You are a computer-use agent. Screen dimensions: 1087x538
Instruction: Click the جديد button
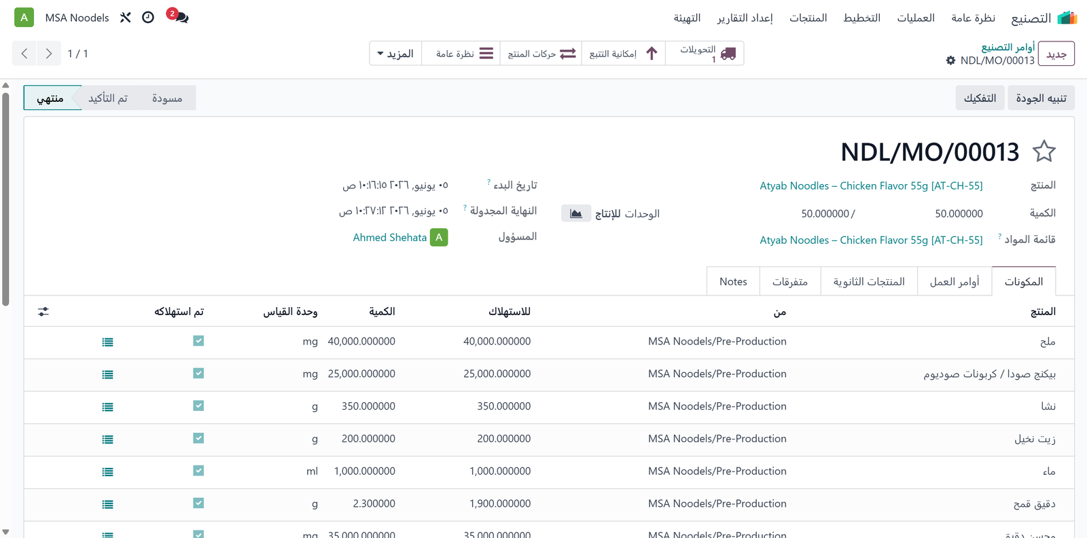[x=1056, y=54]
